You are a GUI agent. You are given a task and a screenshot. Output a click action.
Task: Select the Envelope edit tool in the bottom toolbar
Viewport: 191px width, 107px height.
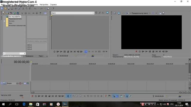pyautogui.click(x=73, y=96)
